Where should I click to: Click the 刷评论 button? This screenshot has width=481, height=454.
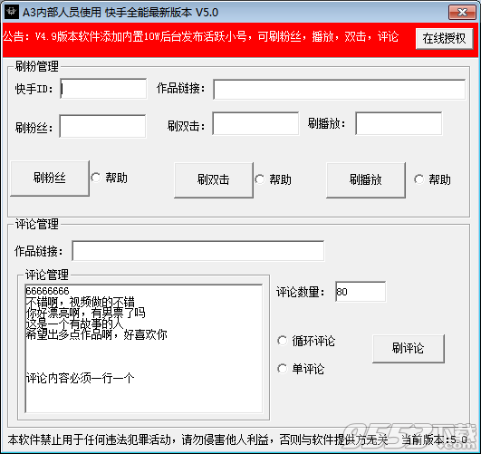409,349
